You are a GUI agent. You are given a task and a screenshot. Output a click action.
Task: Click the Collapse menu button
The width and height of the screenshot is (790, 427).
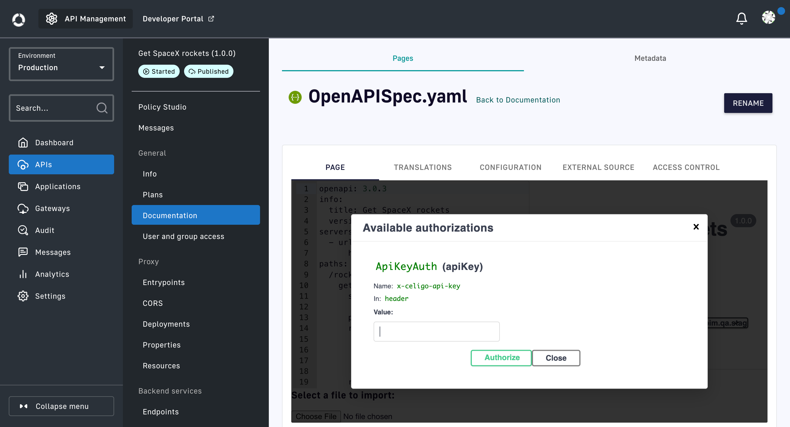[x=61, y=406]
